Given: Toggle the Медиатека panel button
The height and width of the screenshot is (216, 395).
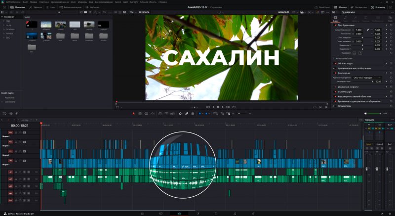Looking at the screenshot, I should pyautogui.click(x=18, y=7).
